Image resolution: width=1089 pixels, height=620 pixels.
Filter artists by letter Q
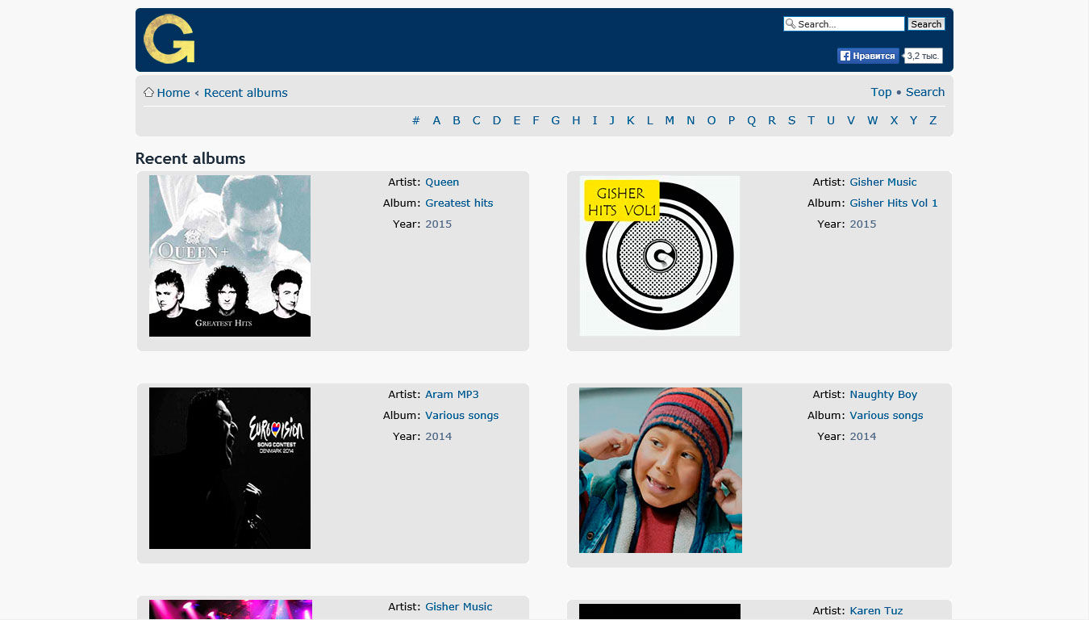tap(751, 120)
